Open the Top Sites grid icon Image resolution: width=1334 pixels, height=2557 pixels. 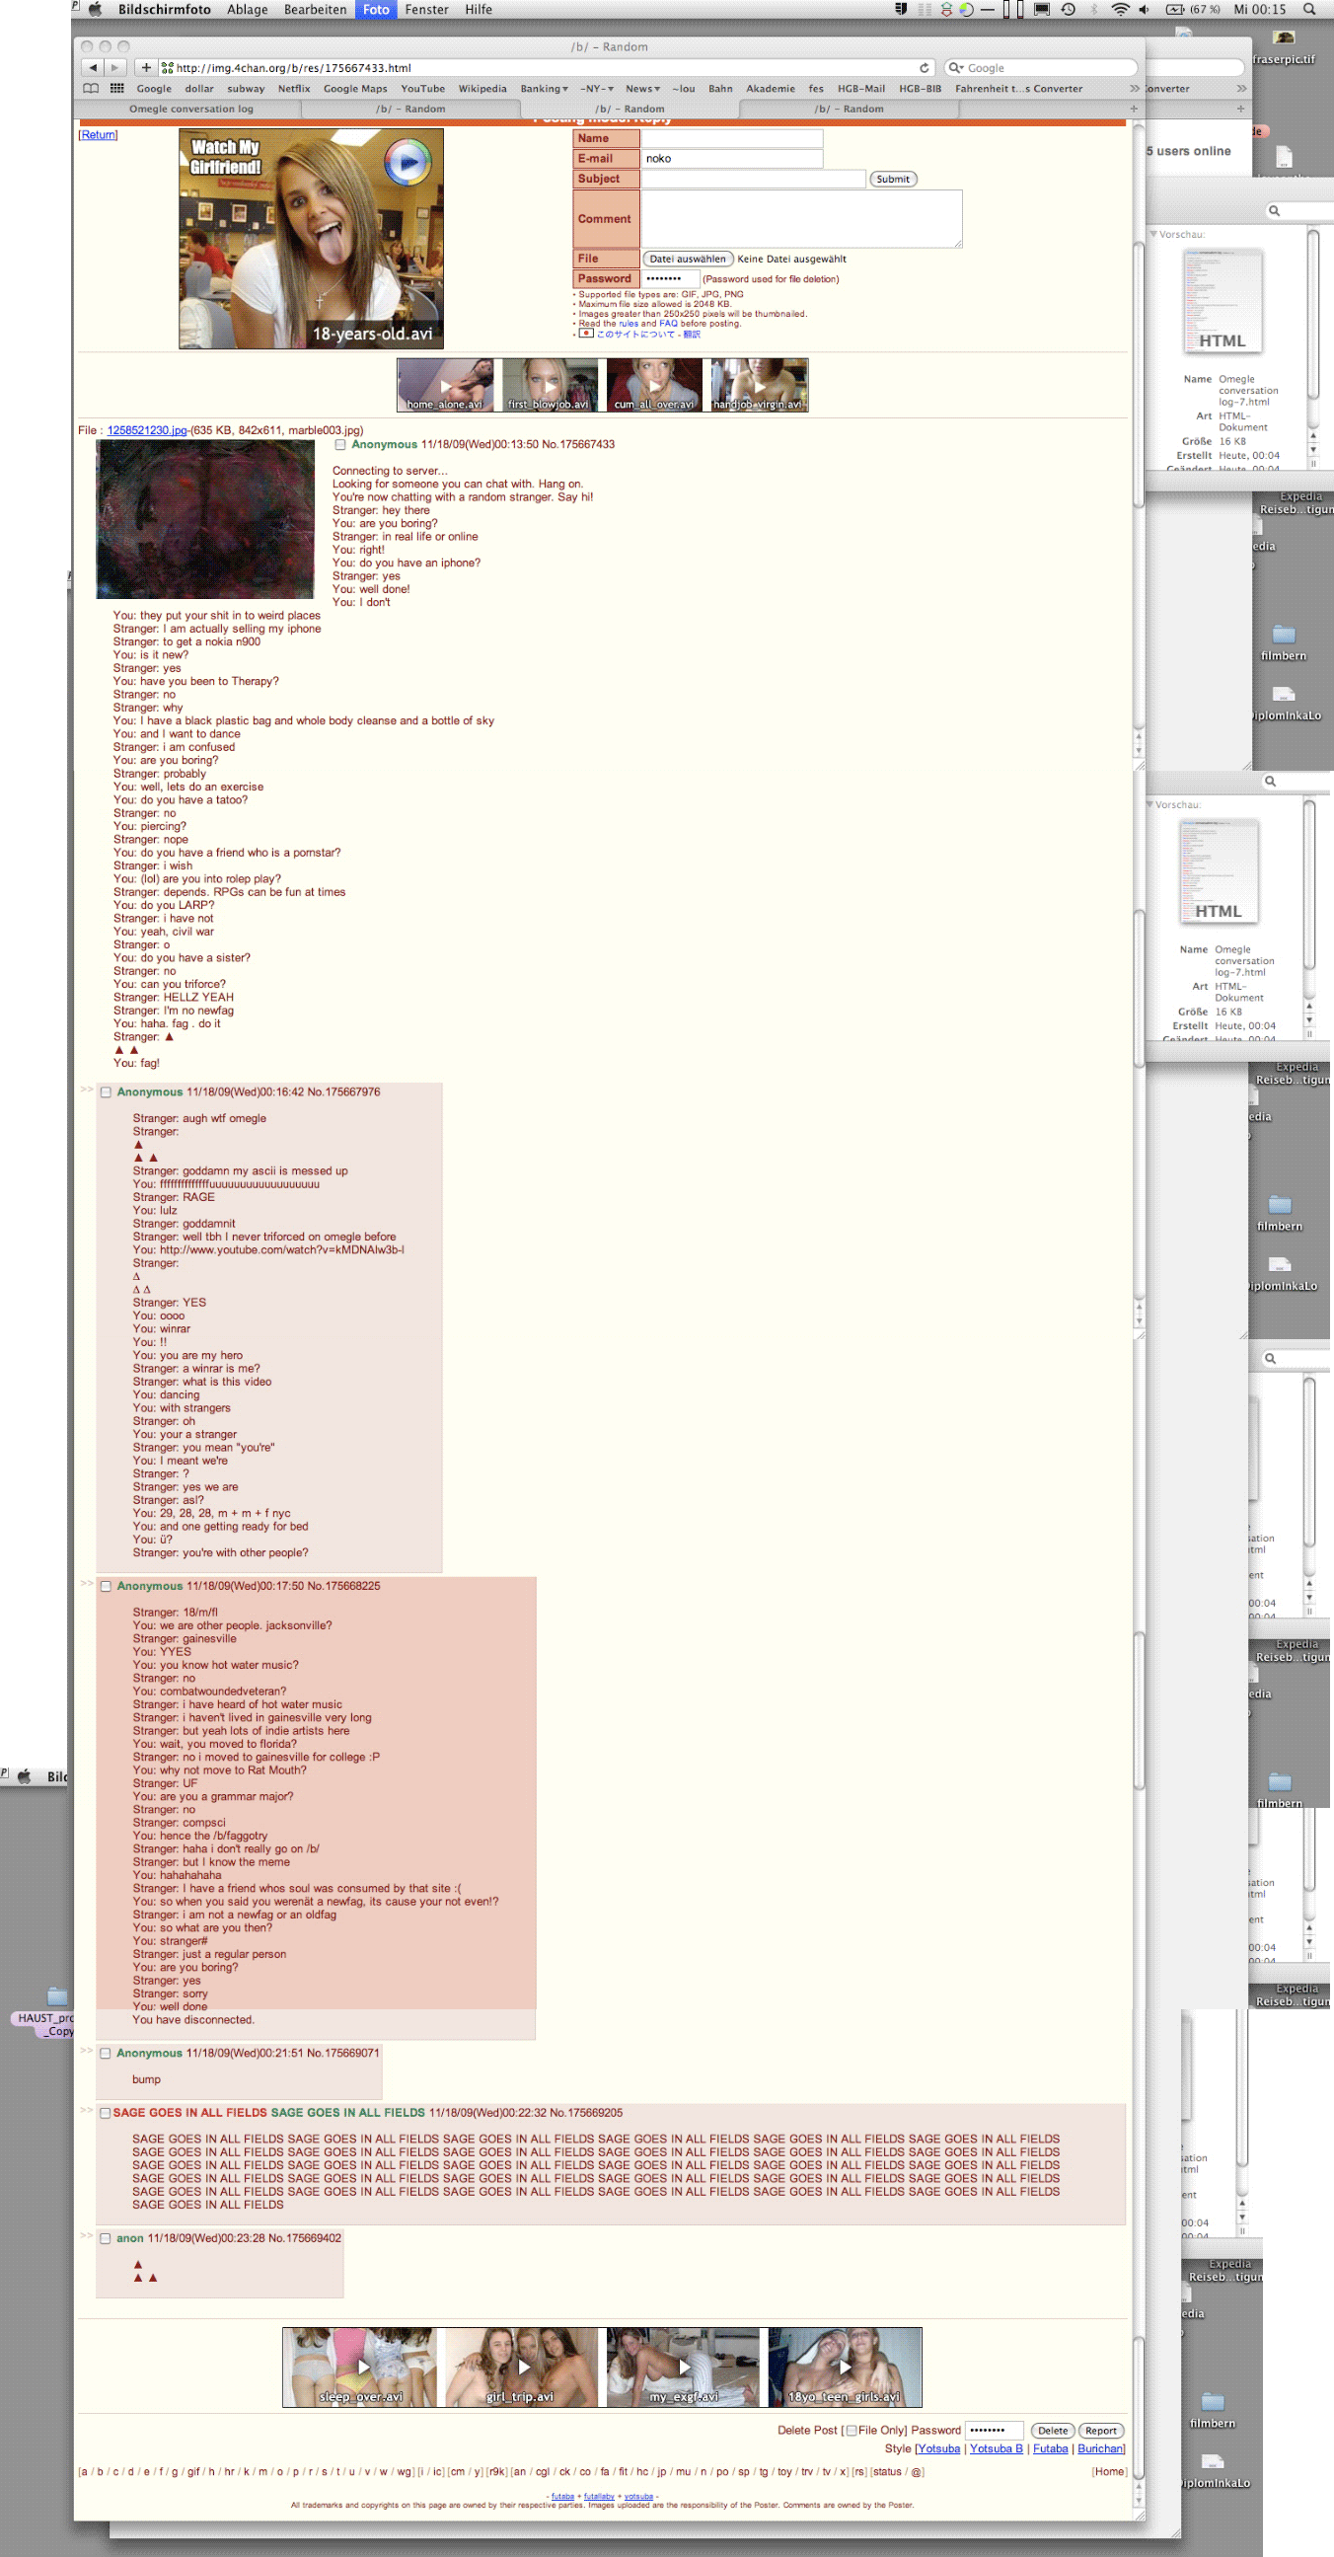point(117,89)
